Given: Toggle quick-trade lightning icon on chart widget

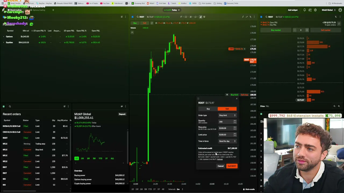Looking at the screenshot, I should pyautogui.click(x=250, y=17).
